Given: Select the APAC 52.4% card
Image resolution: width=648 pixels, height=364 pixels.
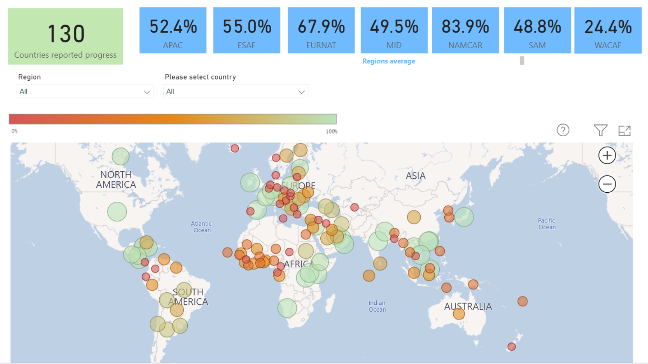Looking at the screenshot, I should pos(173,30).
